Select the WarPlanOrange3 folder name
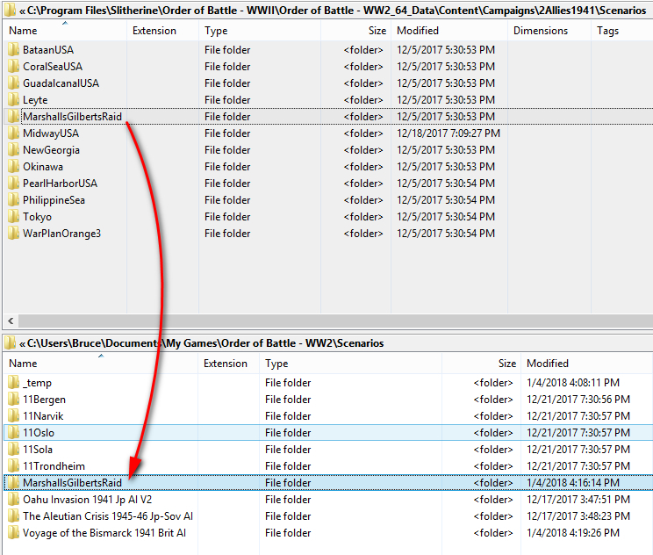Viewport: 653px width, 555px height. [61, 233]
